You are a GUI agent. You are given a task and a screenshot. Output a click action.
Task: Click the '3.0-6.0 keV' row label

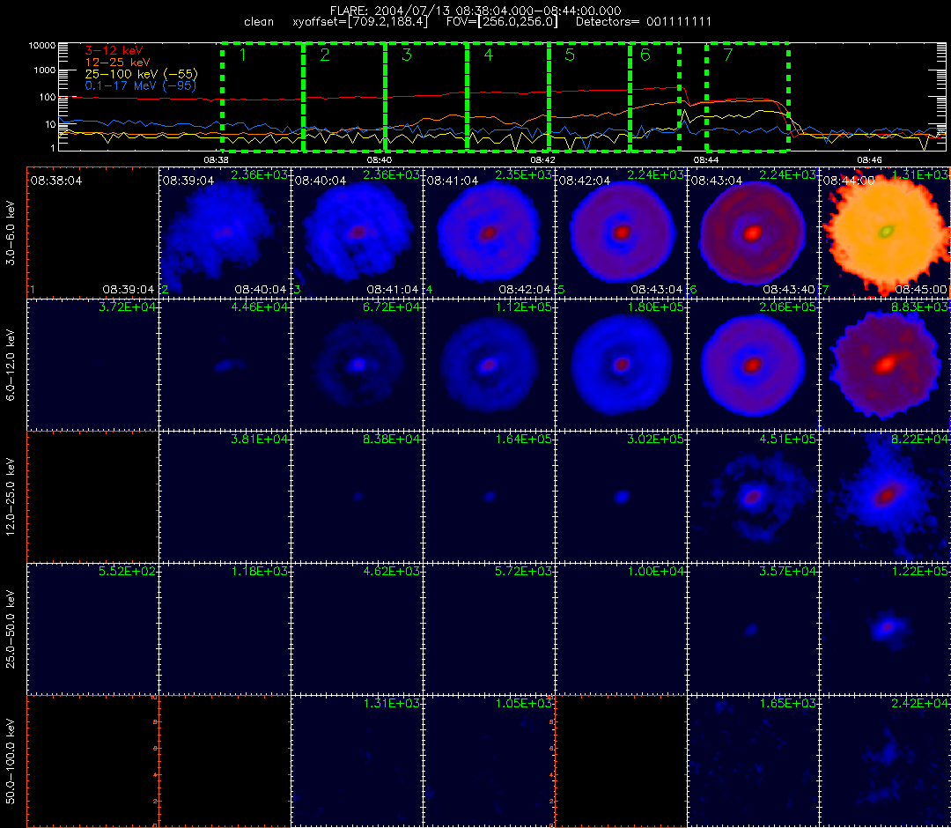point(11,233)
